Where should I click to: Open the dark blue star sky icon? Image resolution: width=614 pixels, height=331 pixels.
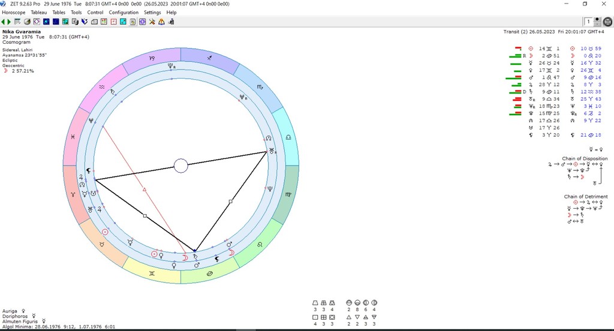pyautogui.click(x=56, y=22)
